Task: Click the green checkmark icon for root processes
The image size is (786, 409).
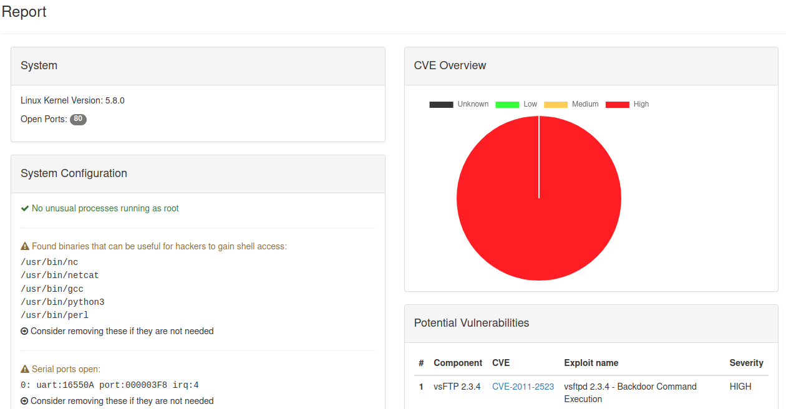Action: click(25, 208)
